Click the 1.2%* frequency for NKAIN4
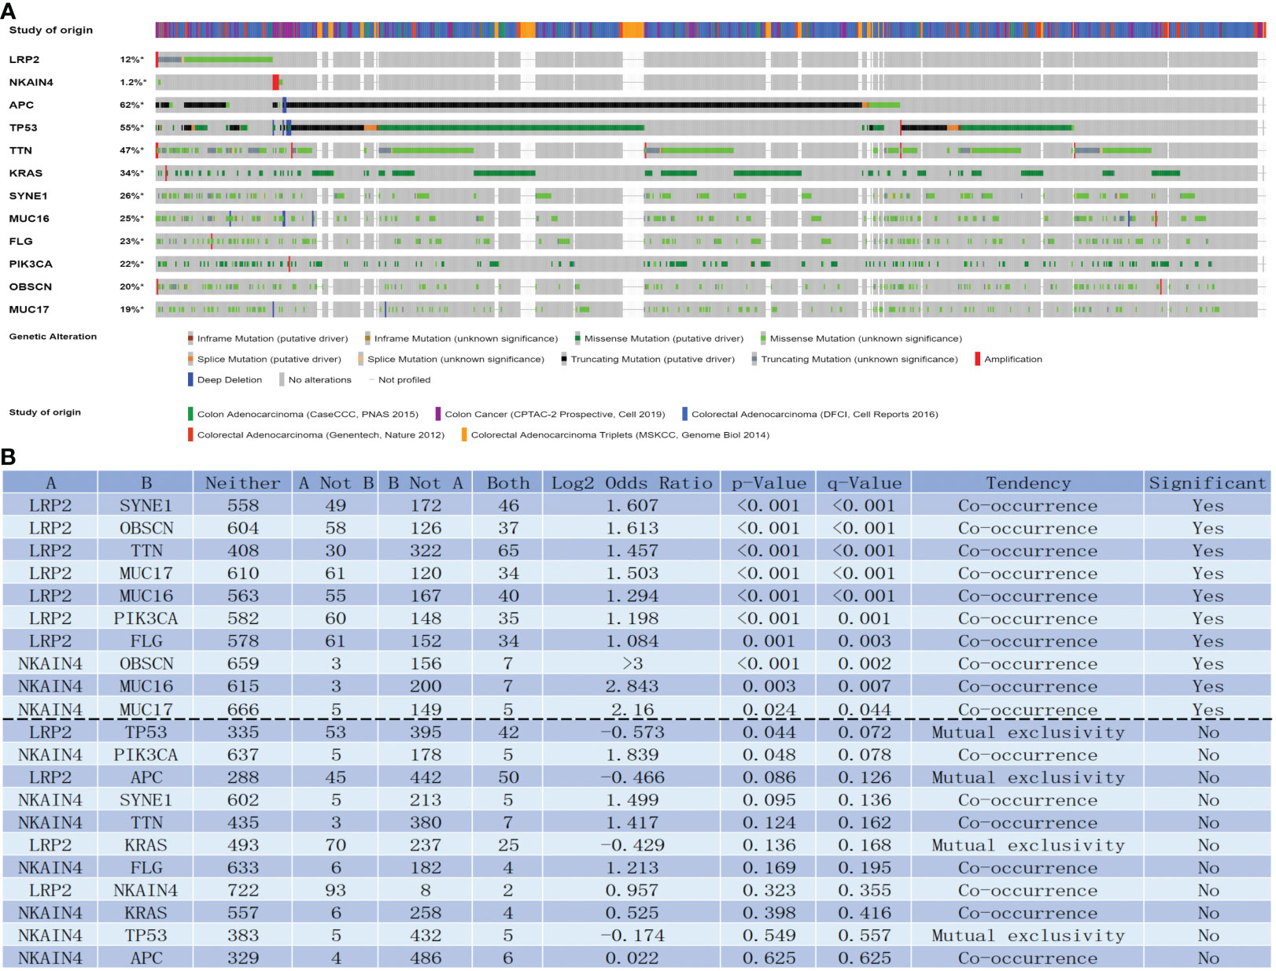Image resolution: width=1276 pixels, height=971 pixels. coord(133,83)
